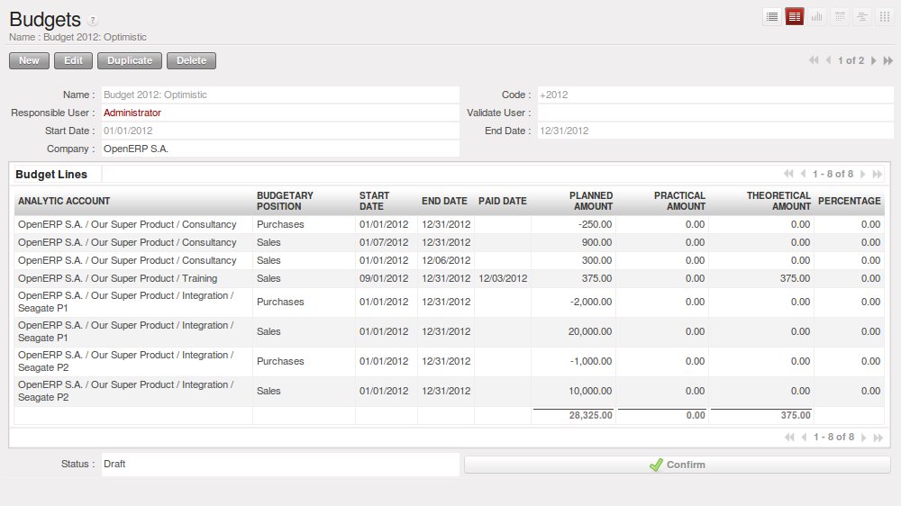Viewport: 901px width, 506px height.
Task: Jump to first page of Budget Lines header pager
Action: 788,174
